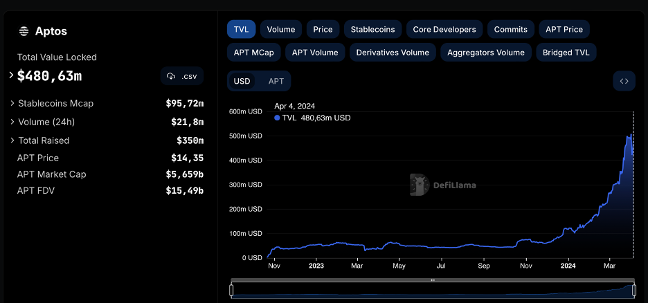Click the Volume (24h) value $21,8m
648x303 pixels.
187,122
